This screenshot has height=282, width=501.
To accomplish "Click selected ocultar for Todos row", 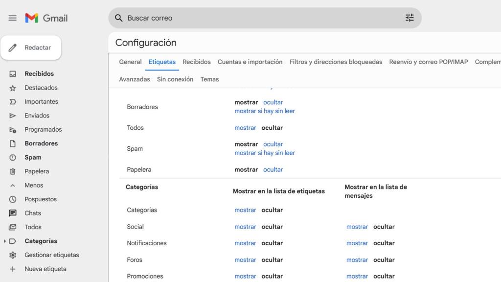I will click(x=272, y=128).
